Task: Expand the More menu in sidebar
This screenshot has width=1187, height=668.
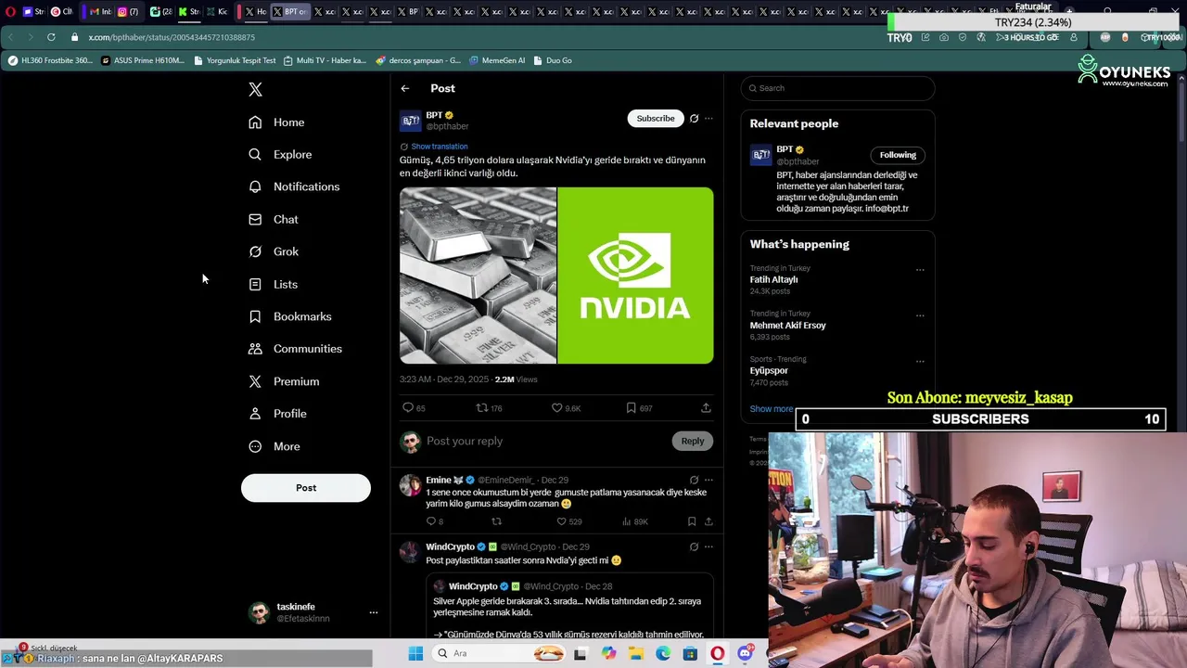Action: coord(274,446)
